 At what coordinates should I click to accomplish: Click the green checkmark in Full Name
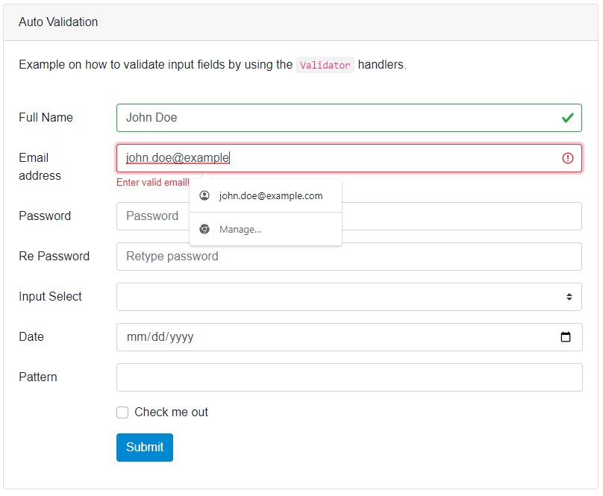pyautogui.click(x=567, y=118)
